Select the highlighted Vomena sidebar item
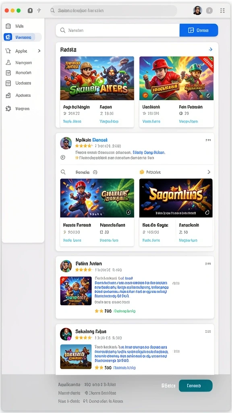The width and height of the screenshot is (232, 413). pos(23,38)
